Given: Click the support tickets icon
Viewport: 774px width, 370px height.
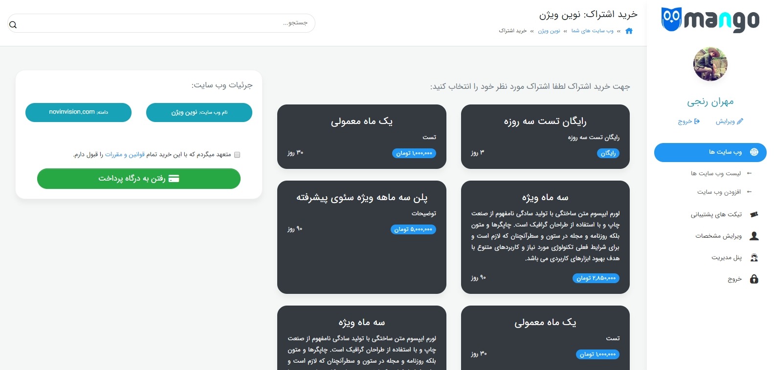Looking at the screenshot, I should click(754, 214).
